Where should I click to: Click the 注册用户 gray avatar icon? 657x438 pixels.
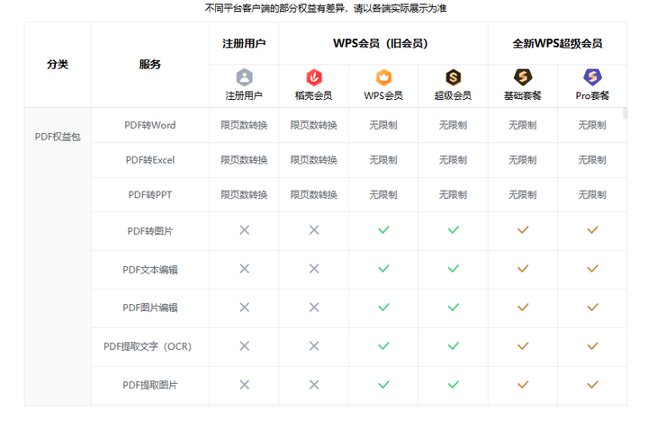(244, 77)
